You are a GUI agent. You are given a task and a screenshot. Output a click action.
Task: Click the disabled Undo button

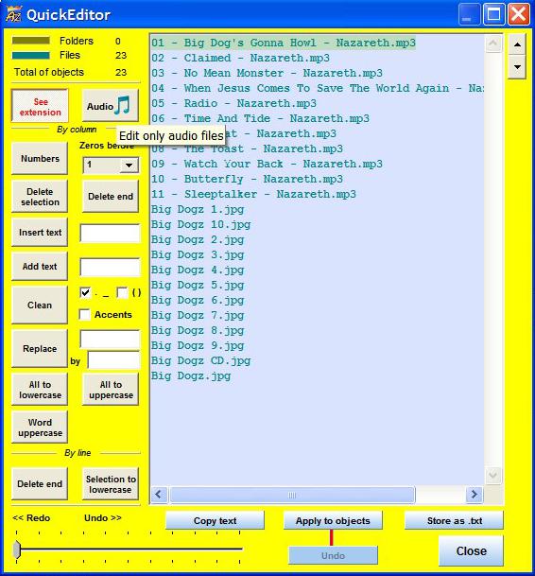[333, 555]
